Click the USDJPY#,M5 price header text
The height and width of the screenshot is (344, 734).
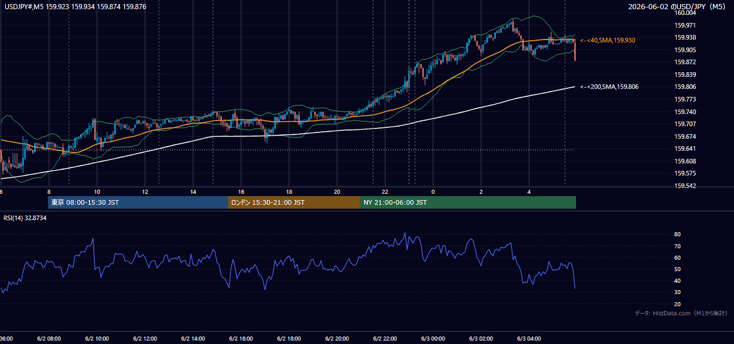click(75, 6)
